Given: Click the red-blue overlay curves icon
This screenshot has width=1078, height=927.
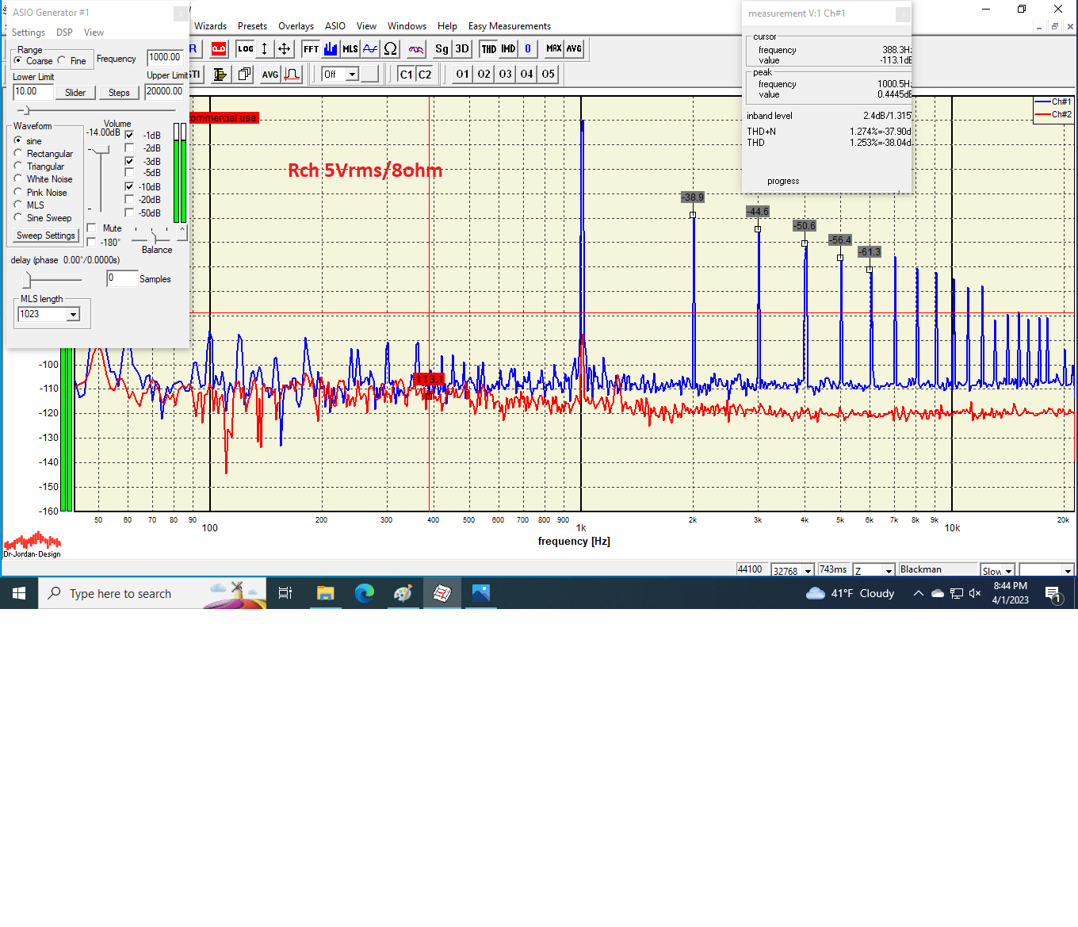Looking at the screenshot, I should click(x=416, y=49).
